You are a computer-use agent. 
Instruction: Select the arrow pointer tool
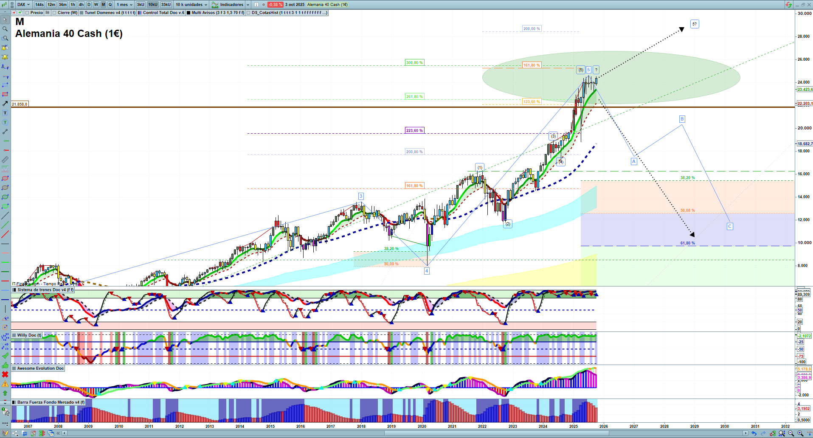(5, 20)
